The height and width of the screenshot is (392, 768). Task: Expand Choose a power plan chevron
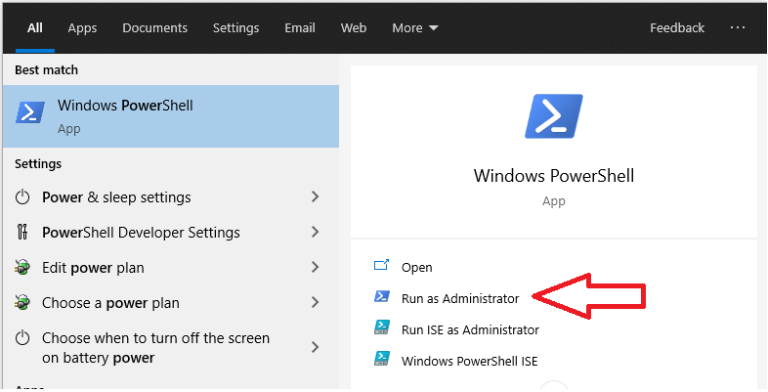click(316, 302)
